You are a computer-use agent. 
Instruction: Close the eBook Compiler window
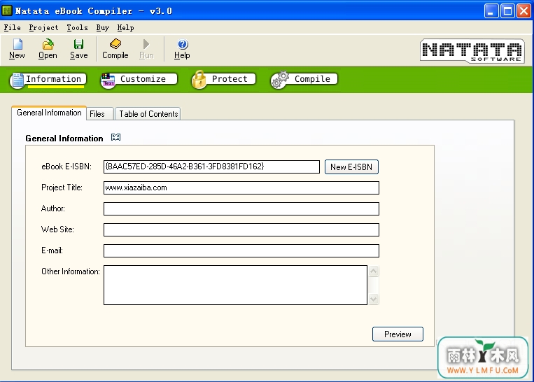point(524,11)
